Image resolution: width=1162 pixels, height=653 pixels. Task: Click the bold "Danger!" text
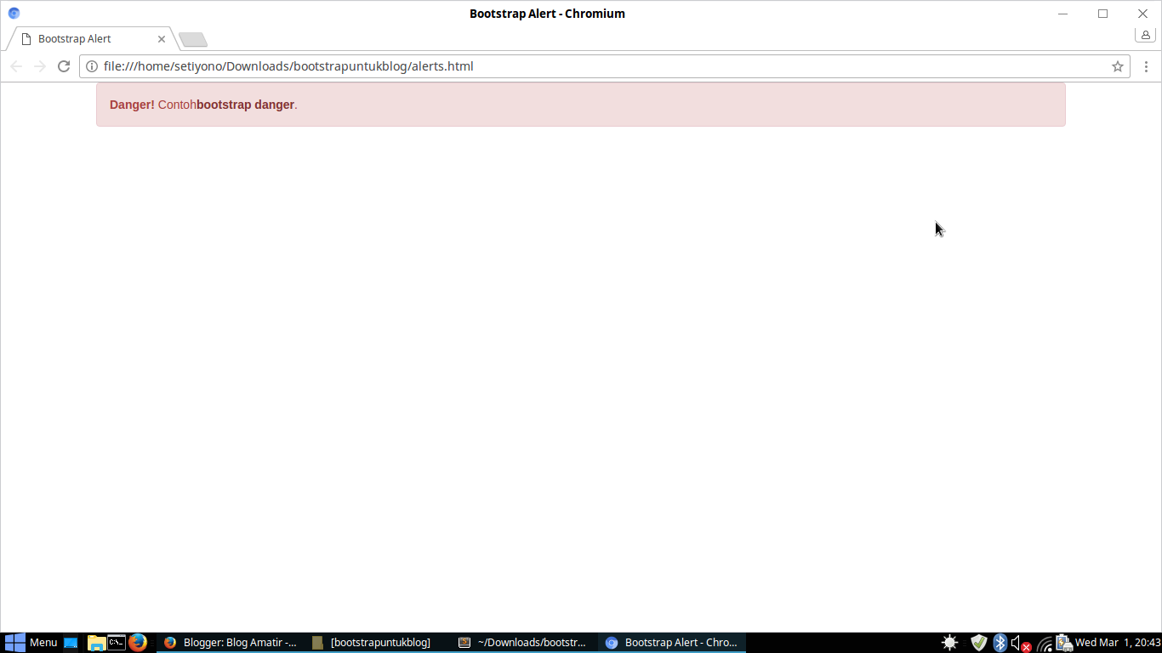(132, 105)
